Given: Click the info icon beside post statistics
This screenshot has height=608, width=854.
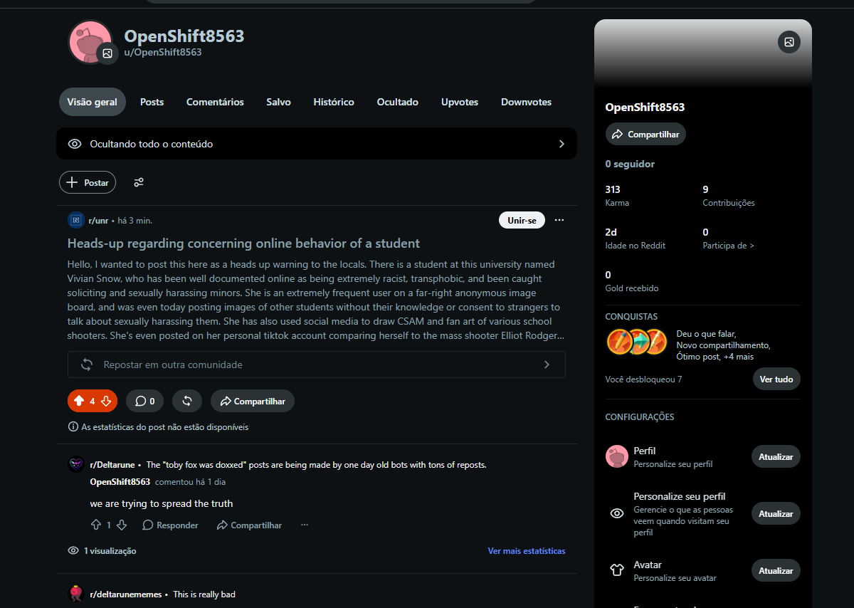Looking at the screenshot, I should pyautogui.click(x=73, y=427).
